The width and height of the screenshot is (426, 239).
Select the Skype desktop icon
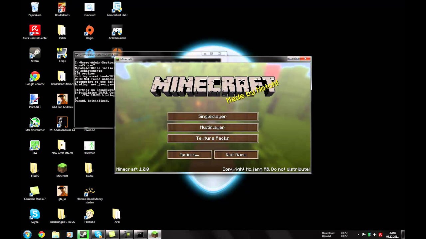click(x=35, y=216)
